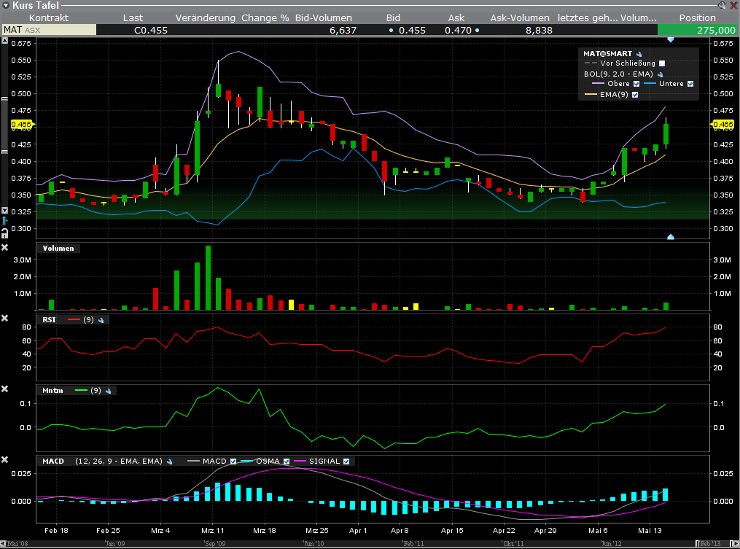The height and width of the screenshot is (549, 740).
Task: Remove the Volumen sub-chart panel
Action: point(4,248)
